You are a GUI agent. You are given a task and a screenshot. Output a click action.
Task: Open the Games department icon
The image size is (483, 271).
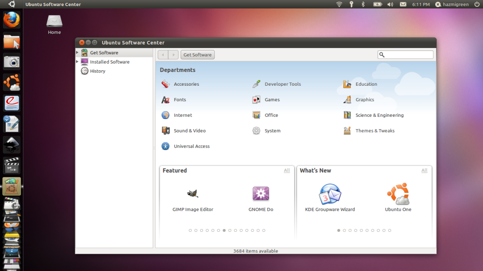(x=256, y=99)
